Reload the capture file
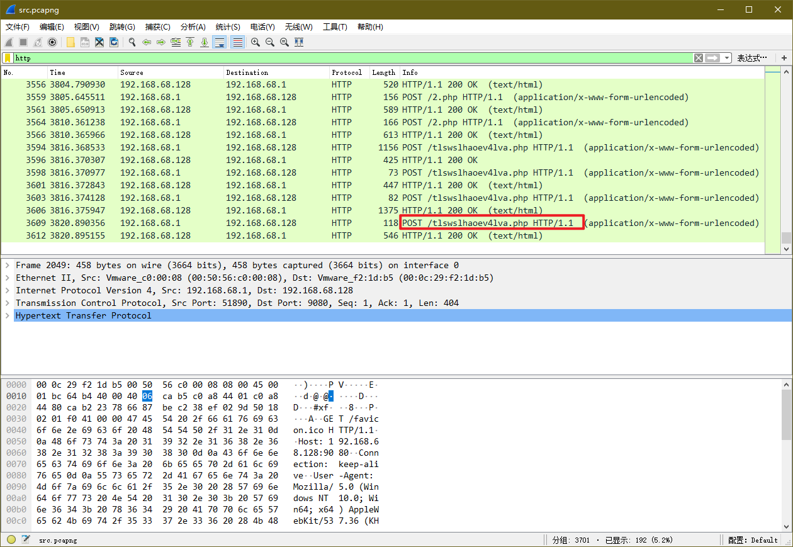 tap(114, 42)
